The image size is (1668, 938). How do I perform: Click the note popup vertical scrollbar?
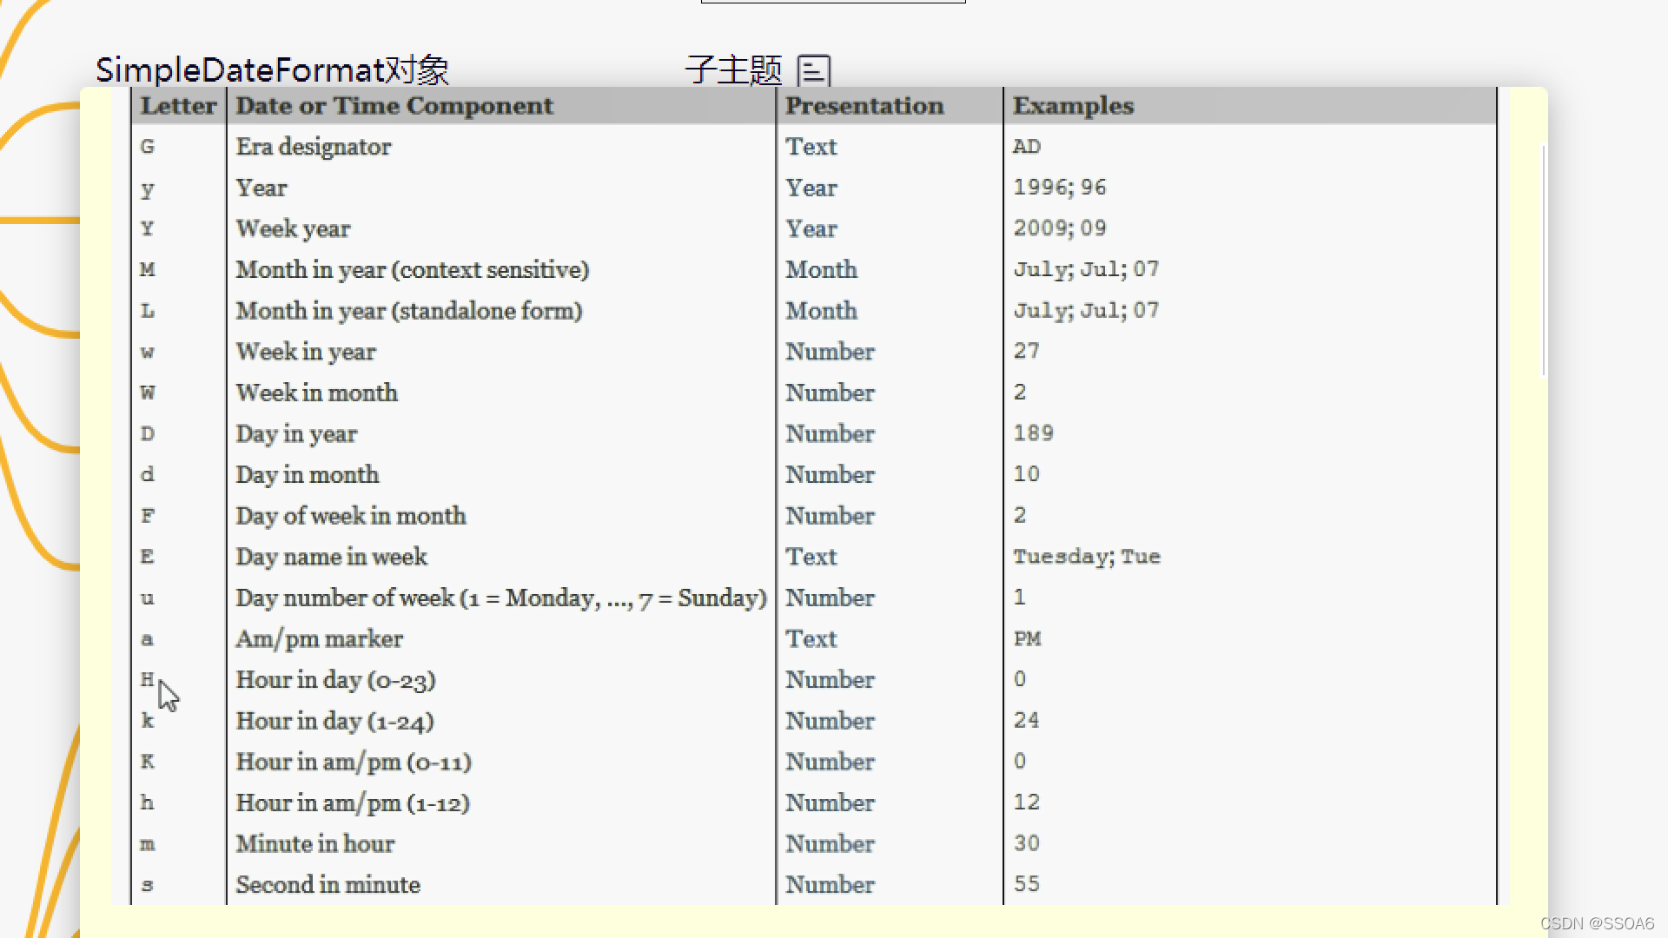tap(1543, 261)
